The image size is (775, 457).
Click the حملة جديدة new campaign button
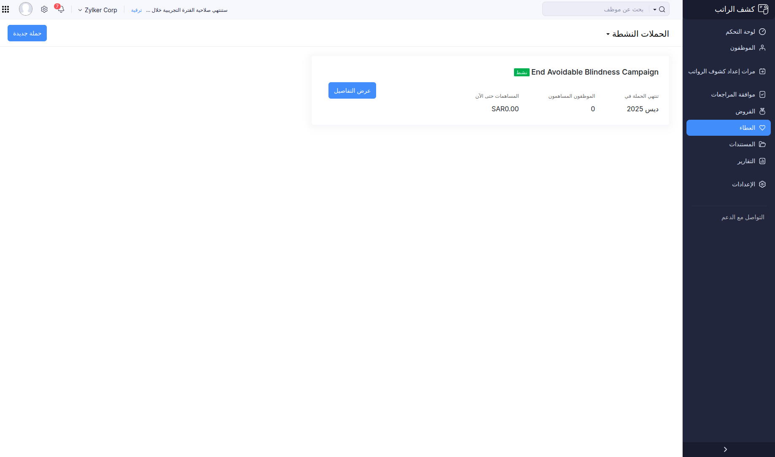coord(27,33)
